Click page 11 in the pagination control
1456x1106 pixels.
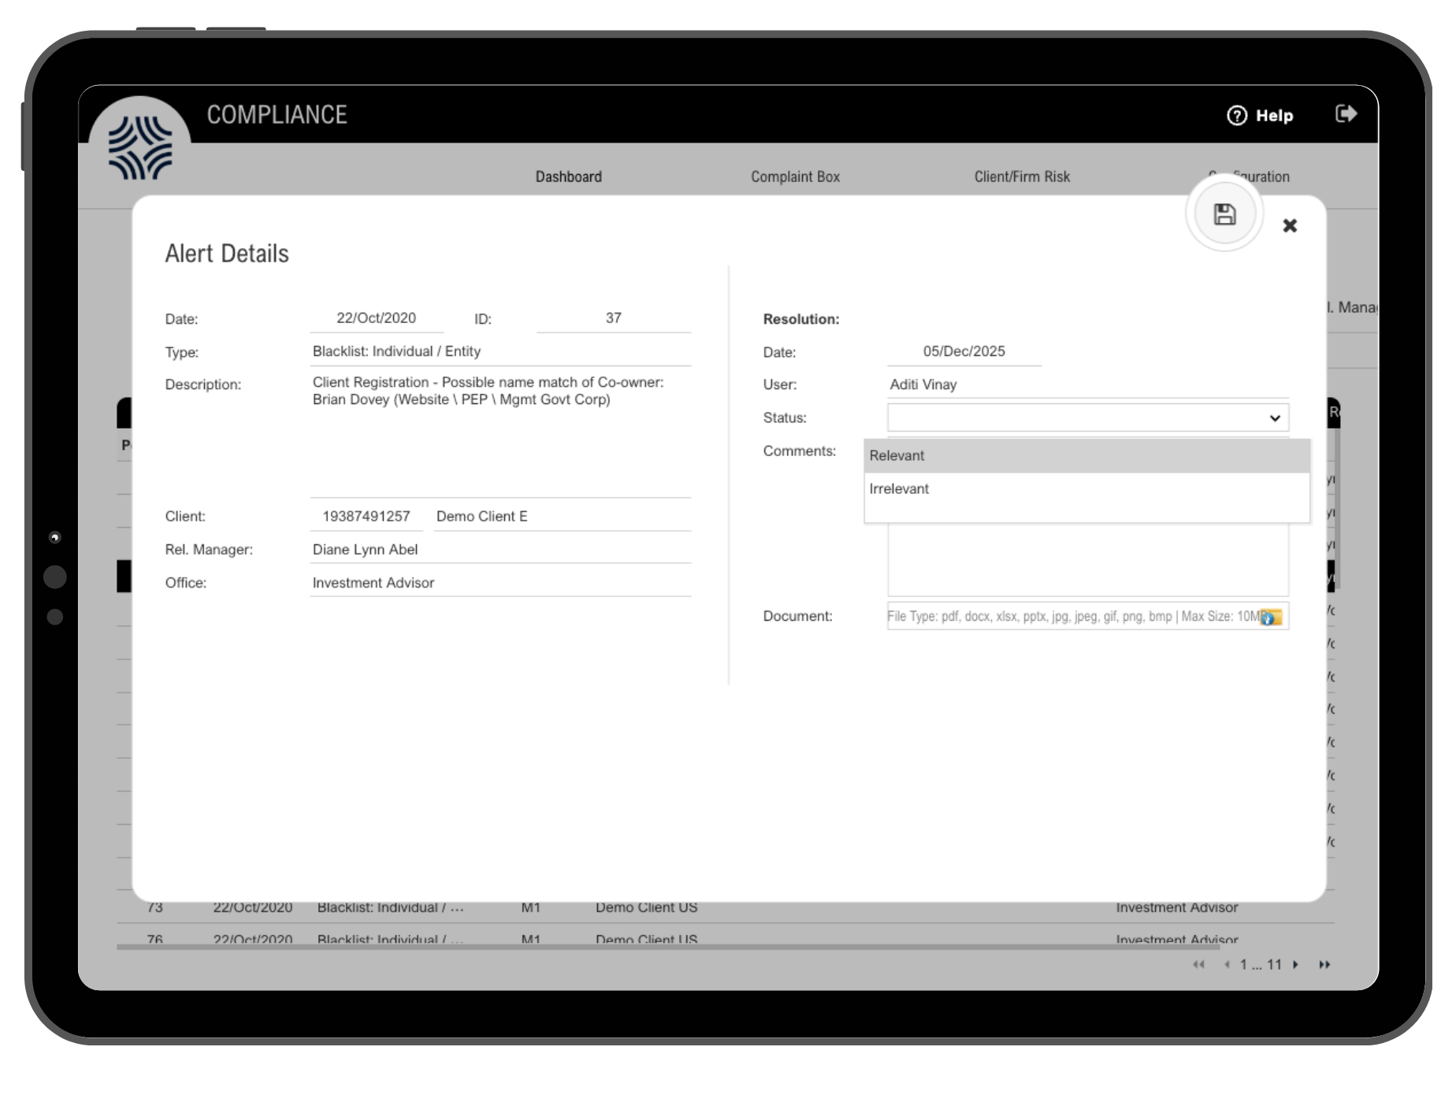[x=1275, y=964]
